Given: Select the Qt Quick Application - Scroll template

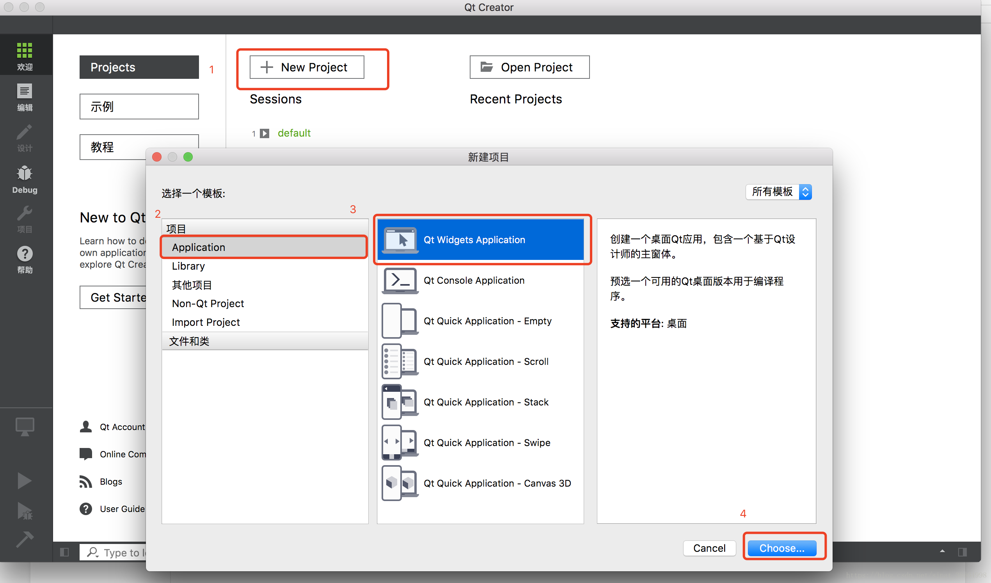Looking at the screenshot, I should 480,361.
